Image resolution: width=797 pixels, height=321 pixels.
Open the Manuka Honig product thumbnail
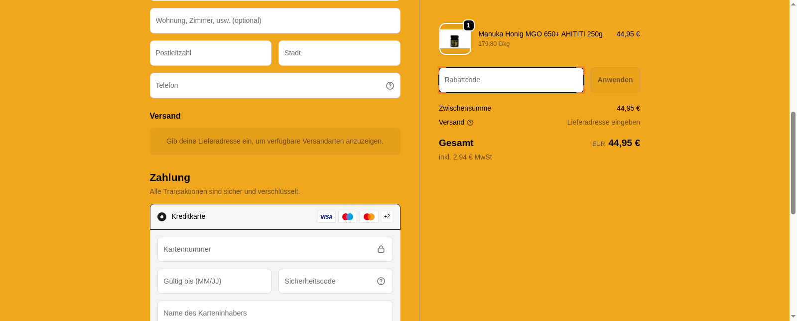click(x=455, y=41)
